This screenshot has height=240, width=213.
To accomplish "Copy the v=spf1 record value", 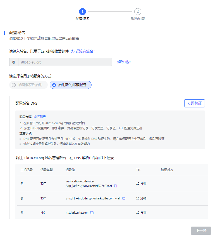I will 124,198.
